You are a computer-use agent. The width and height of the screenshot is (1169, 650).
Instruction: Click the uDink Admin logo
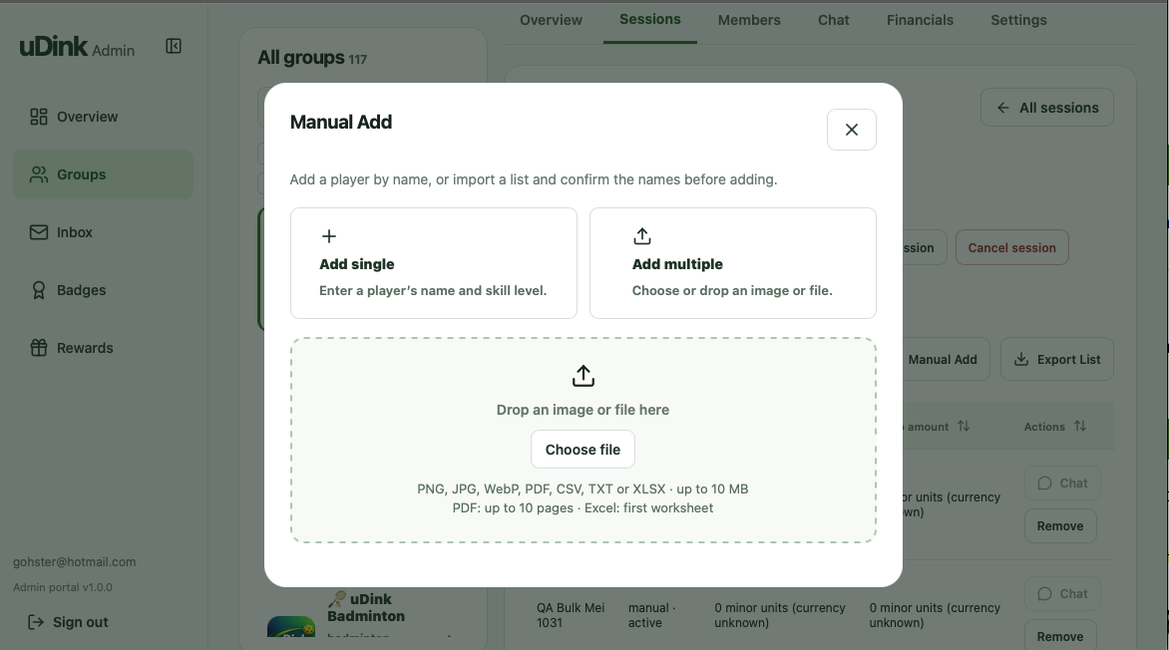(x=77, y=47)
